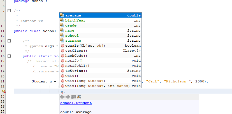Click line number 24 in the gutter
Image resolution: width=232 pixels, height=114 pixels.
click(x=3, y=96)
